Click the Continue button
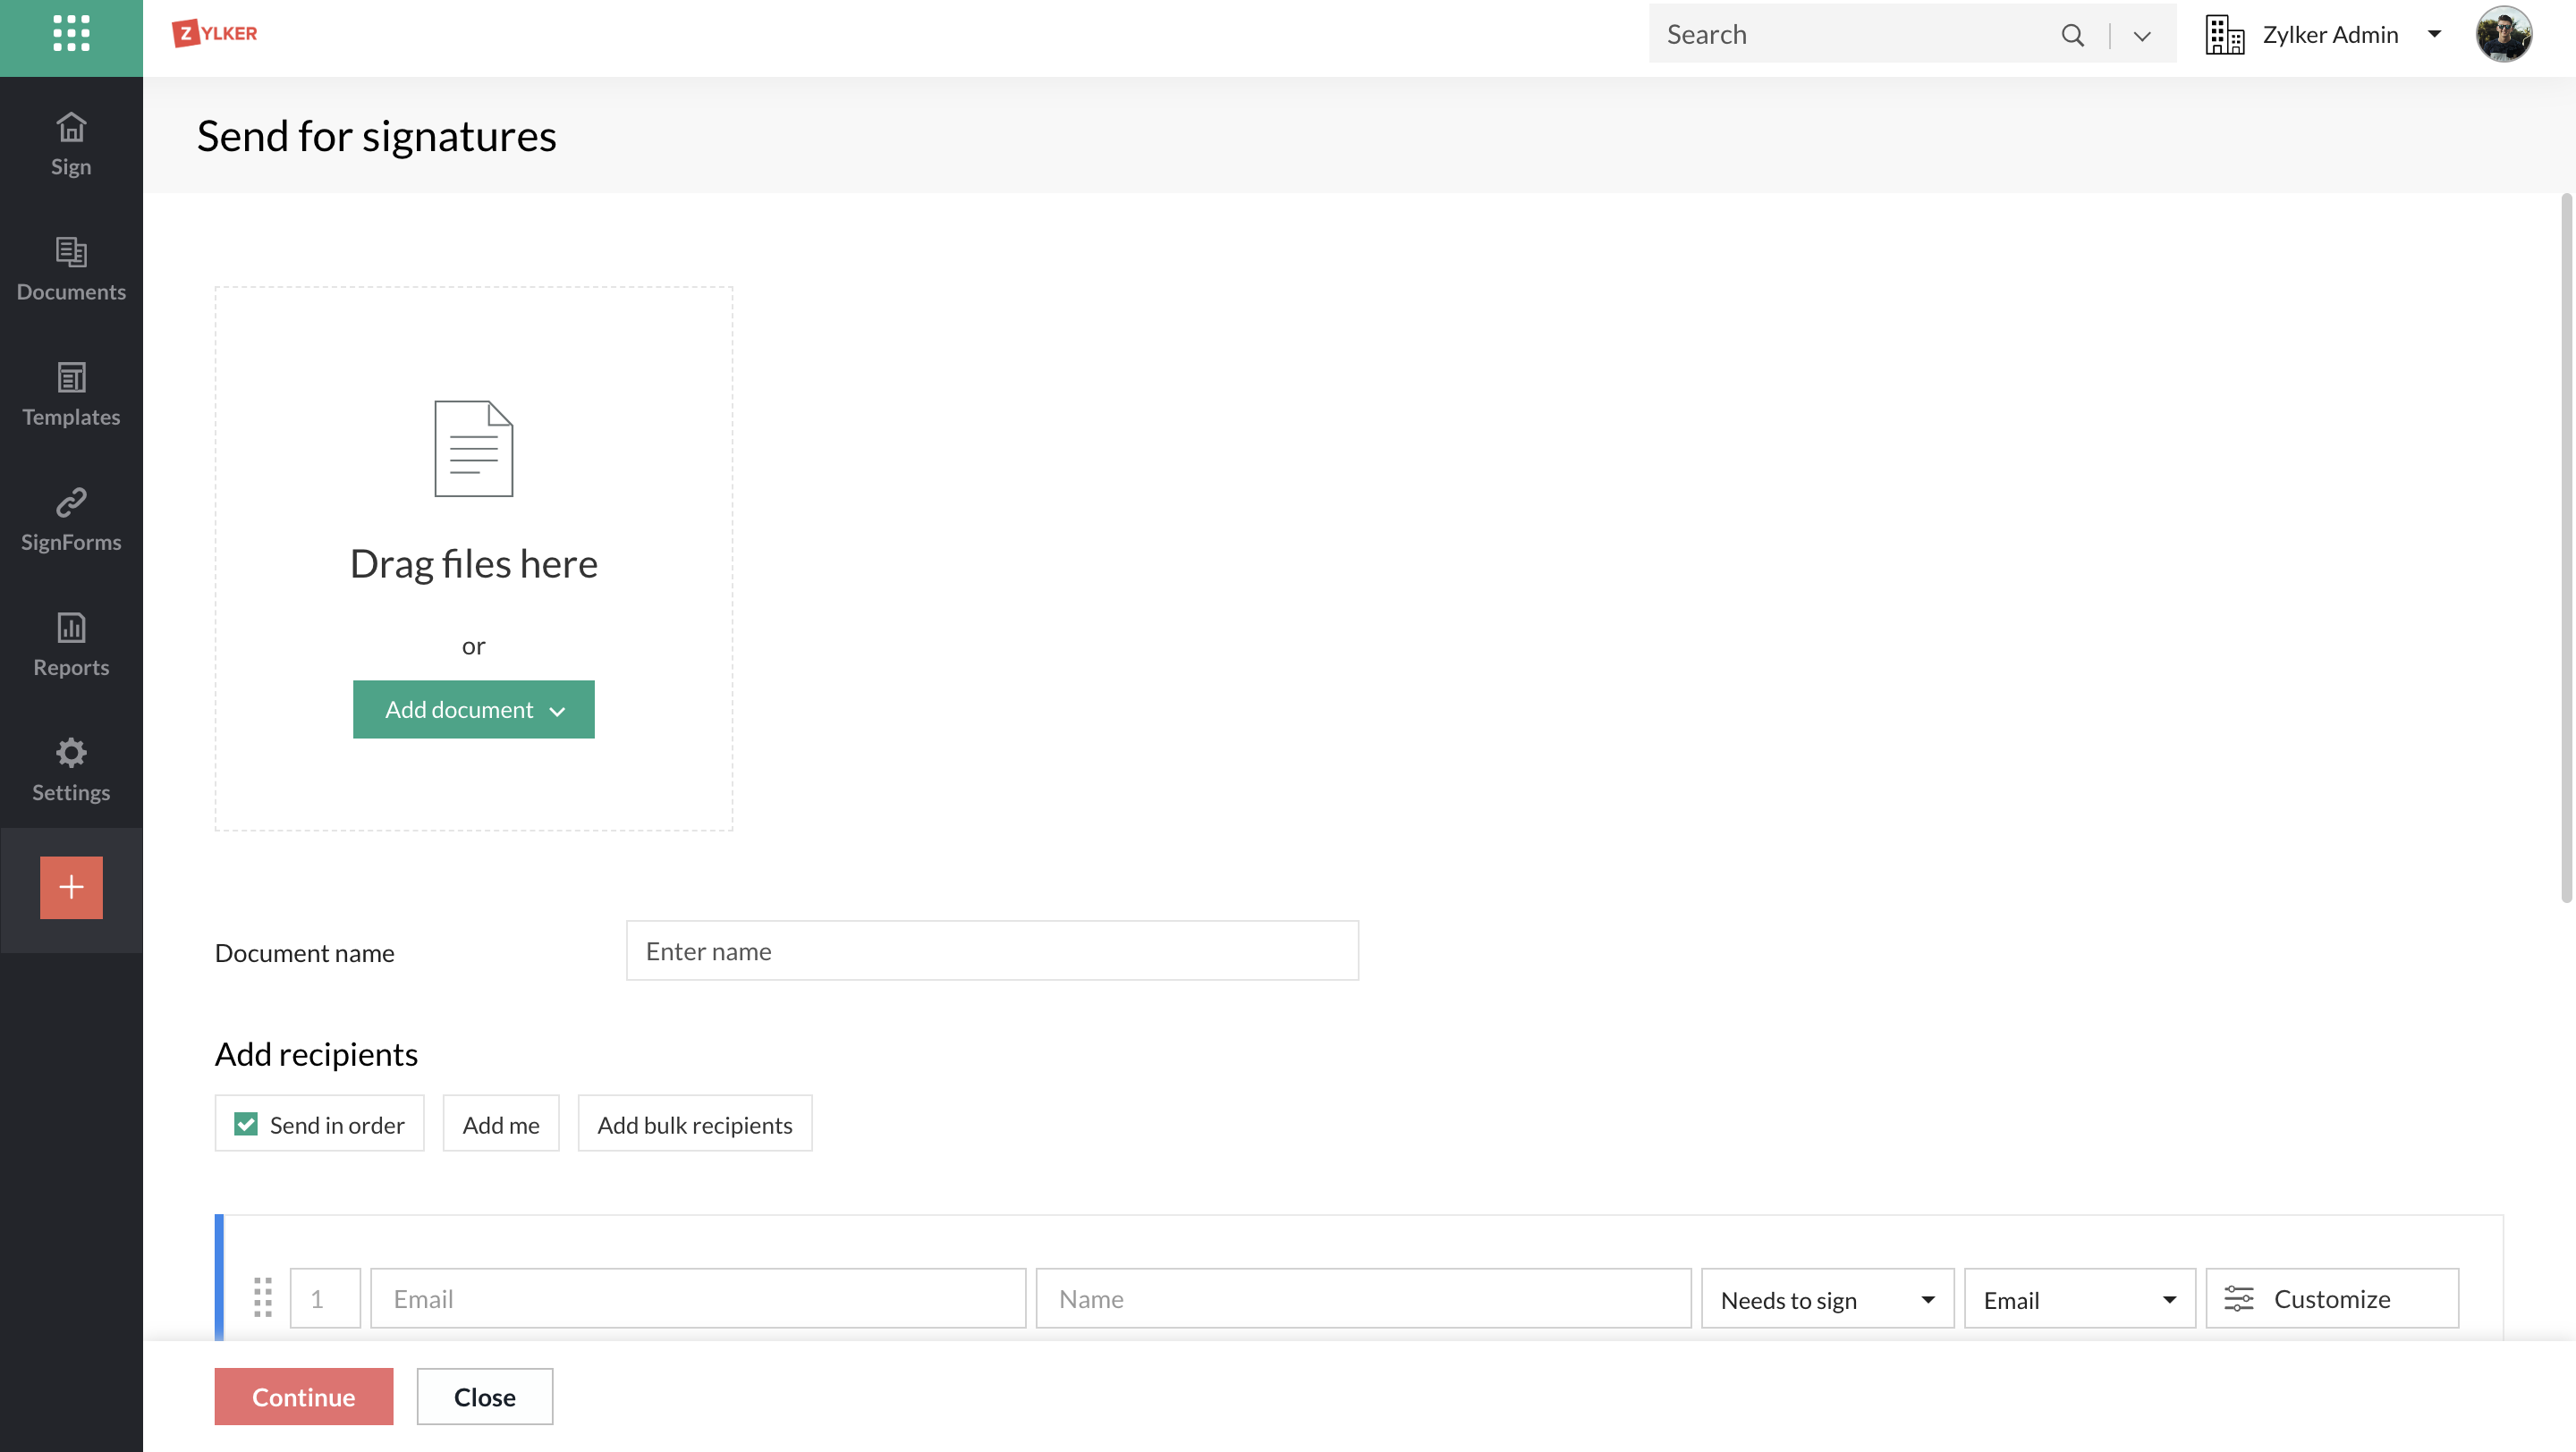This screenshot has height=1452, width=2576. point(303,1396)
